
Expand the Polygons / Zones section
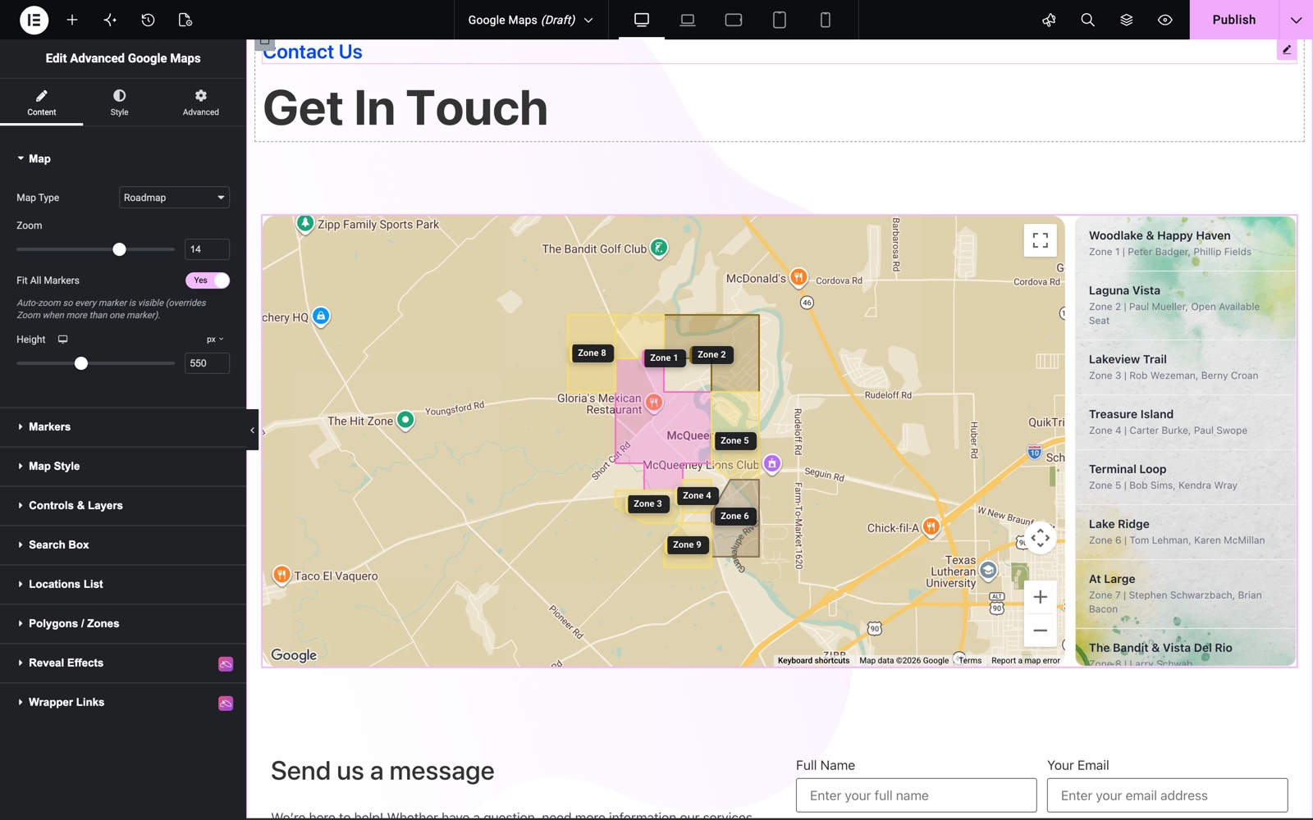point(123,624)
